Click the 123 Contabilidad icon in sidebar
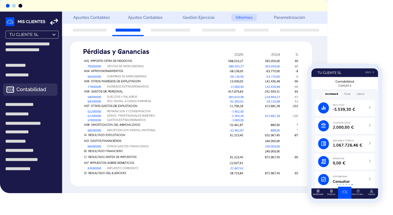The width and height of the screenshot is (393, 215). click(10, 89)
